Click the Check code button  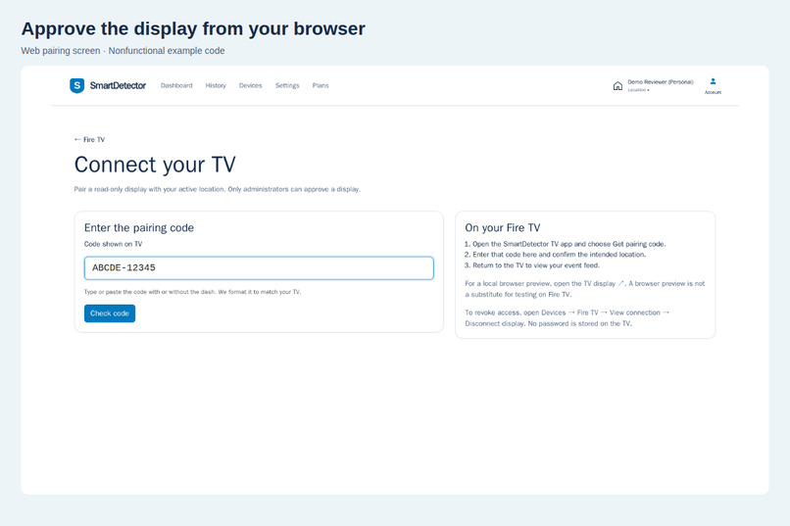tap(110, 313)
